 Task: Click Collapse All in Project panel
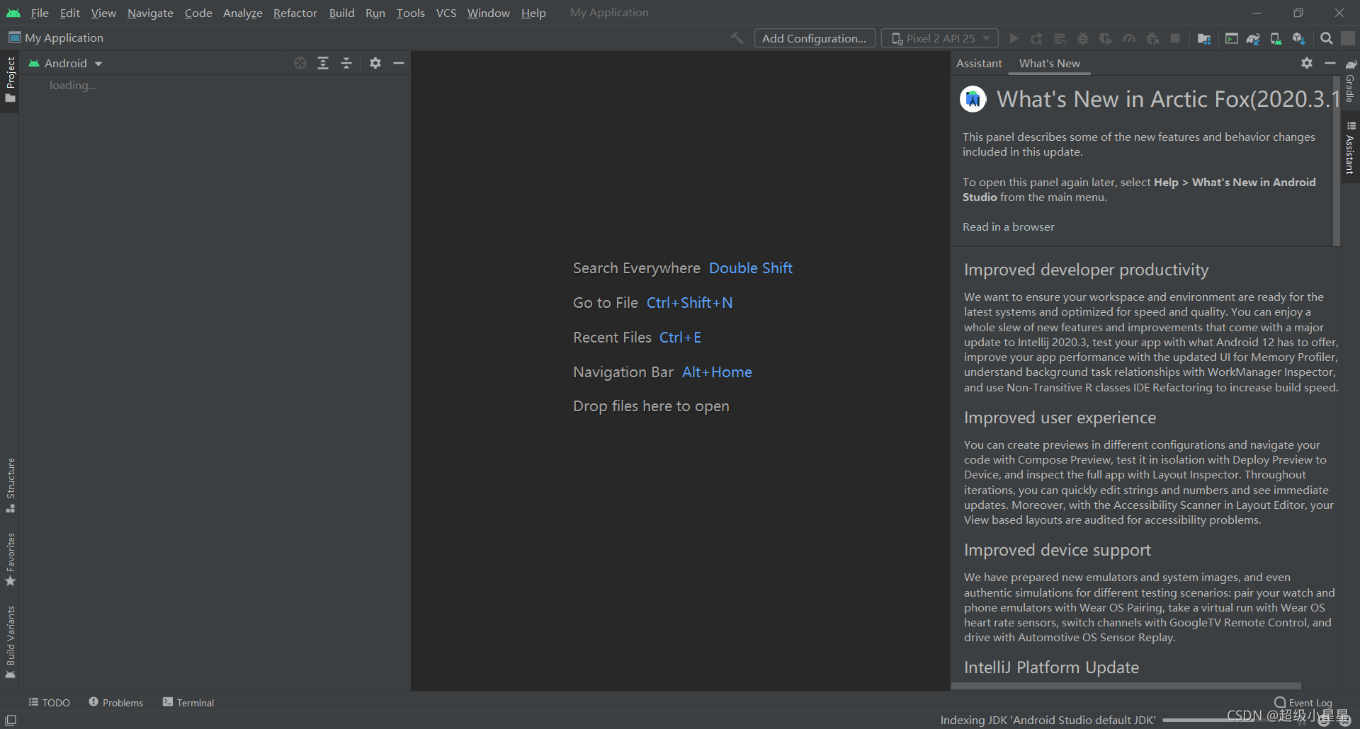(x=346, y=63)
